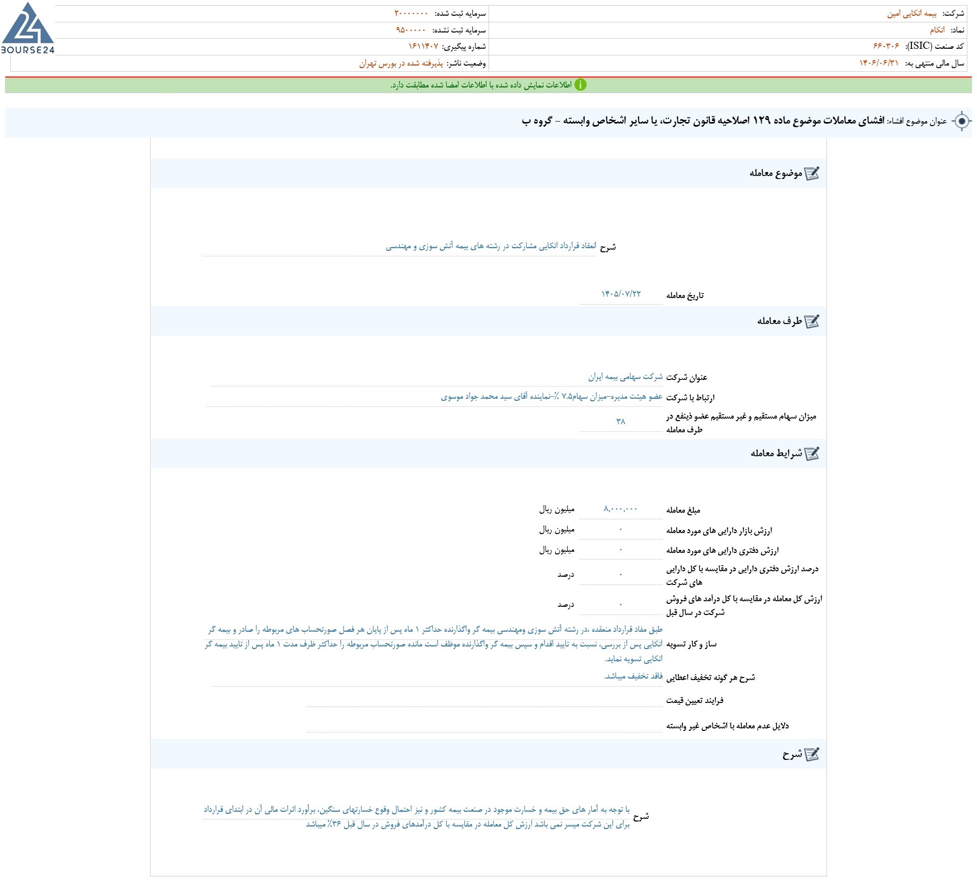The height and width of the screenshot is (881, 977).
Task: Click the edit icon beside the final شرح header
Action: [812, 754]
